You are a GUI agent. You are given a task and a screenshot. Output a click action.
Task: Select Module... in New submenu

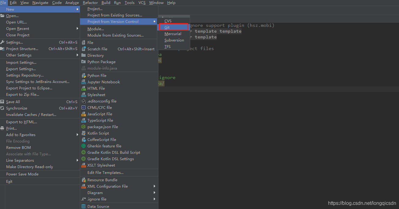pyautogui.click(x=119, y=29)
